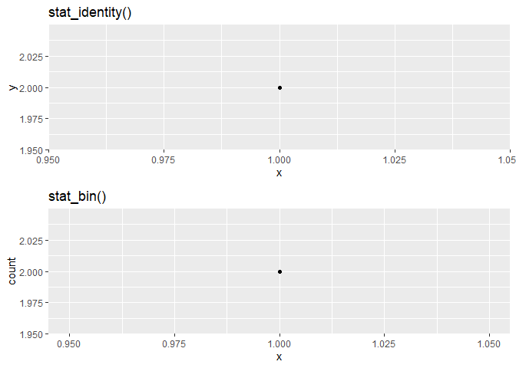Click the count axis title of bottom plot
This screenshot has height=368, width=516.
(12, 271)
